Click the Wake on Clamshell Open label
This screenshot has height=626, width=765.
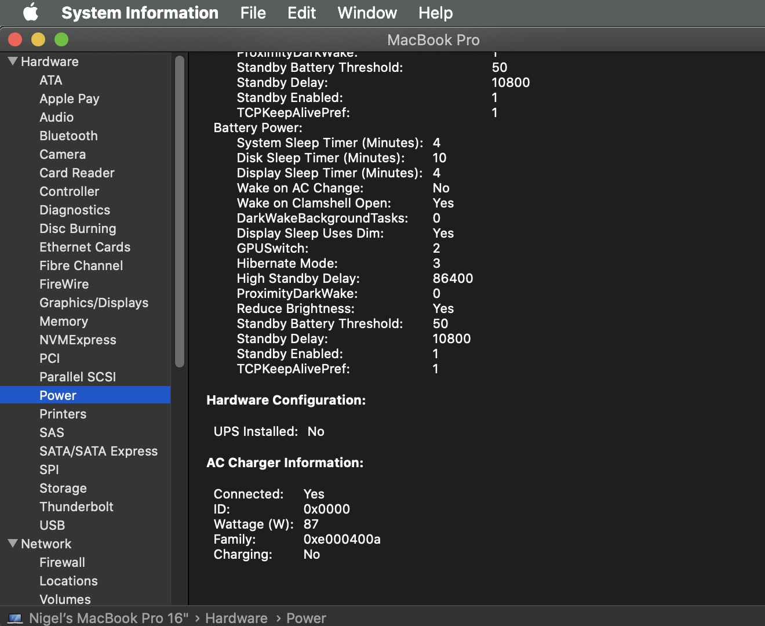[x=314, y=203]
